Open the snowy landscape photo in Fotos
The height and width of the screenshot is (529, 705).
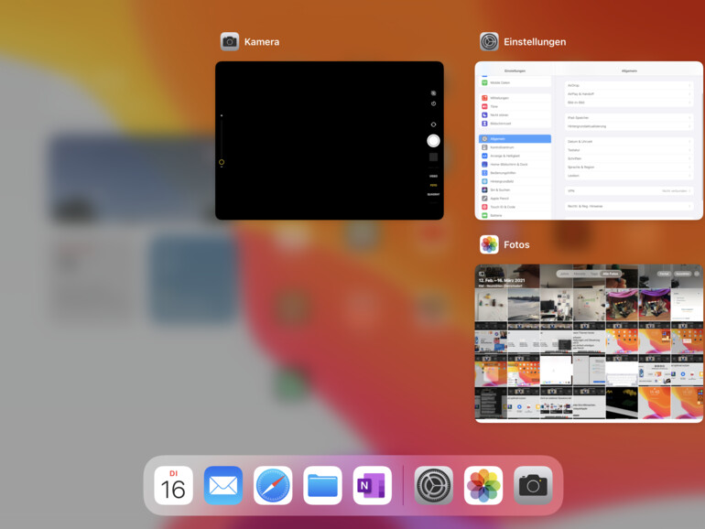[x=524, y=305]
